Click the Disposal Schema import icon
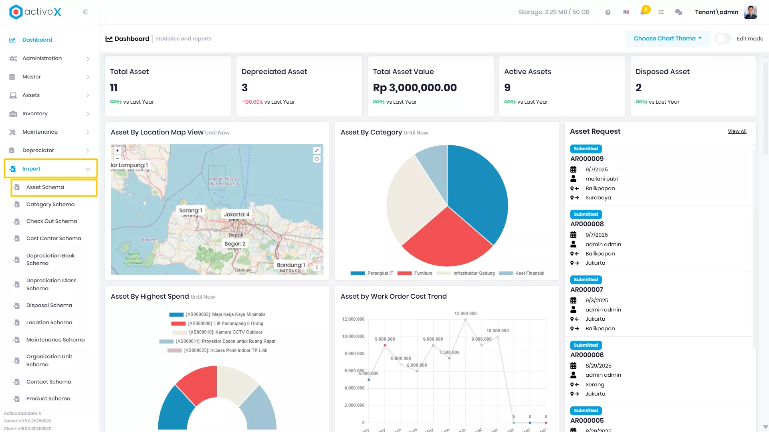Viewport: 769px width, 432px height. pyautogui.click(x=17, y=305)
